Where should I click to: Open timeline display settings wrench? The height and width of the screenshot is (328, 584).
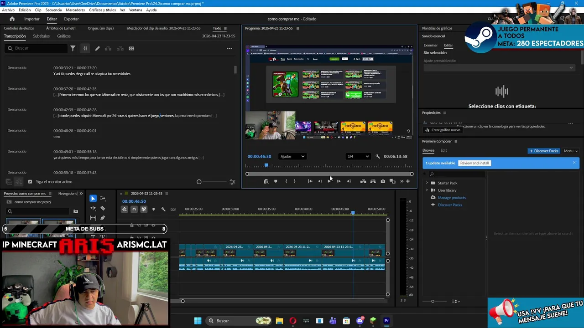[x=163, y=209]
